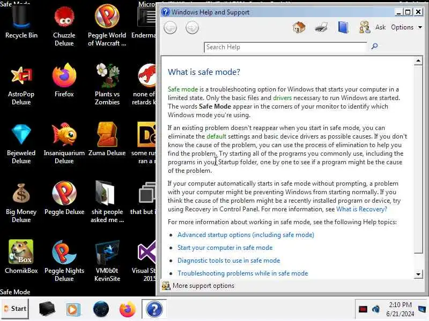Select the ChomikBox desktop icon
Image resolution: width=429 pixels, height=321 pixels.
(21, 257)
